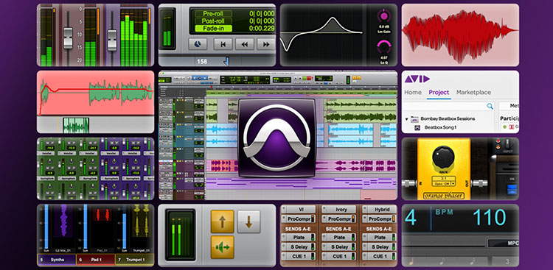Screen dimensions: 553x270
Task: Click the Out jack on the orange phaser
Action: (480, 183)
